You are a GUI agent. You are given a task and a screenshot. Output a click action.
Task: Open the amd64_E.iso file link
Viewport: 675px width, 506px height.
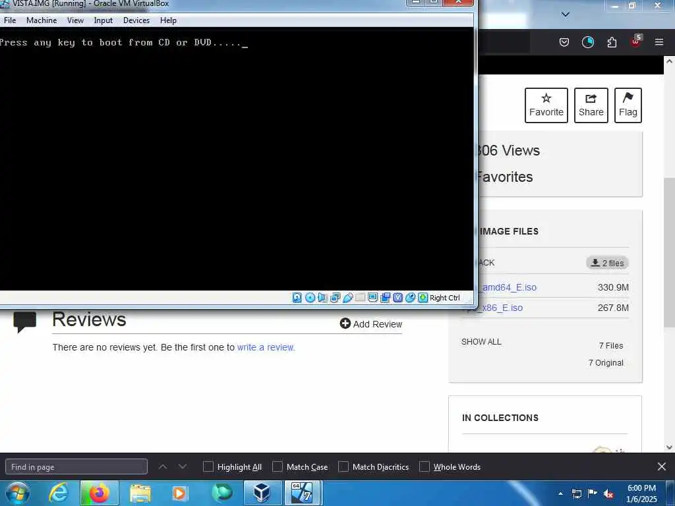[x=509, y=287]
